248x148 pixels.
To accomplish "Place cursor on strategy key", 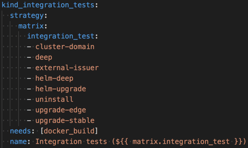I will click(x=27, y=15).
